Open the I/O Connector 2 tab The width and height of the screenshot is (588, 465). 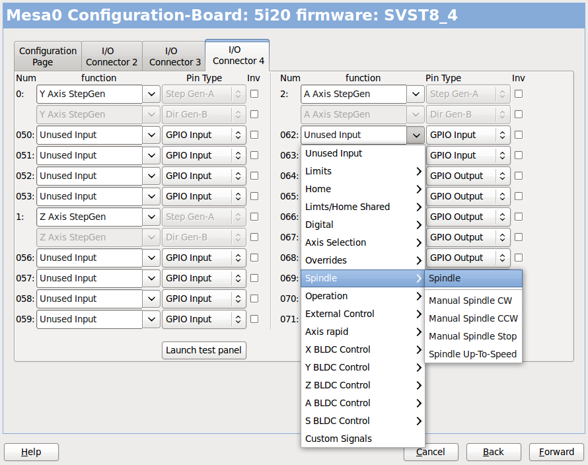click(111, 55)
